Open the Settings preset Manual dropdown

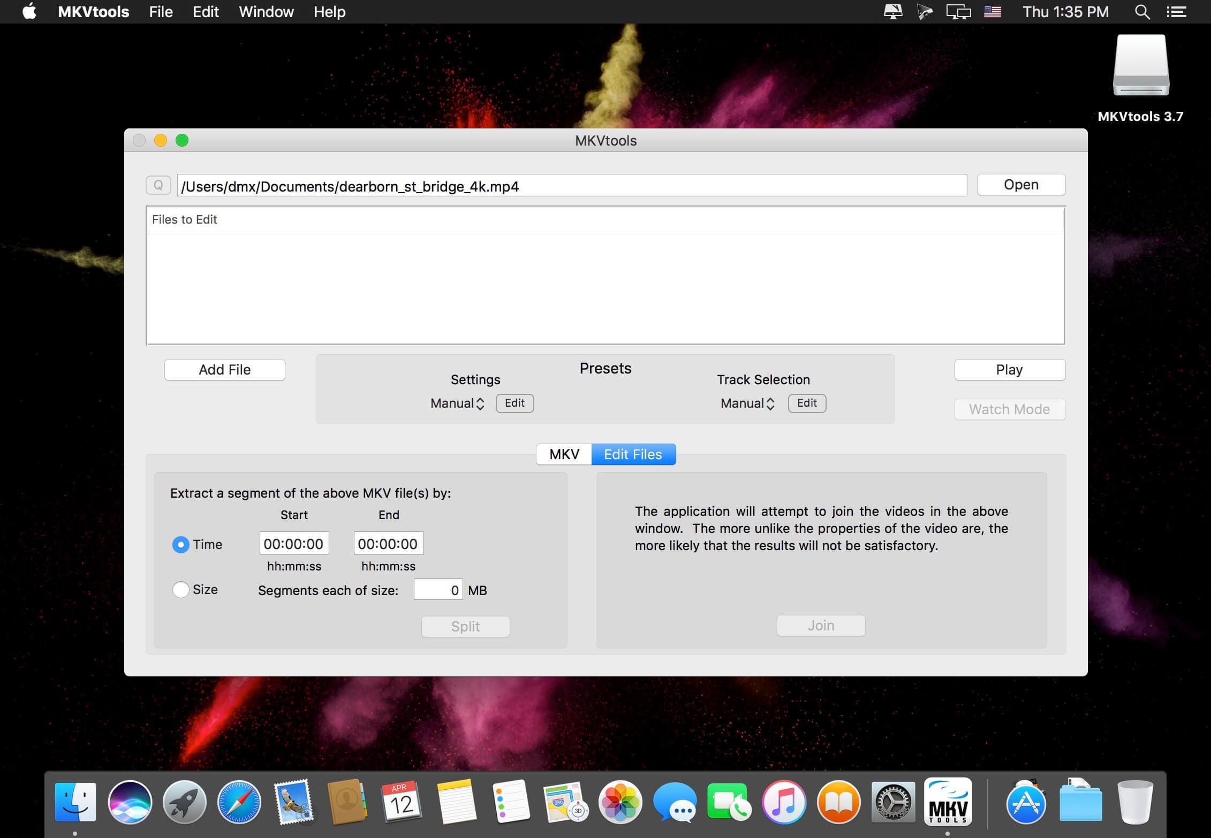pyautogui.click(x=457, y=403)
